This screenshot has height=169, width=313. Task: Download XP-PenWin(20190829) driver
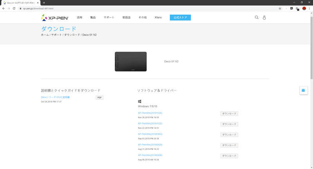[x=229, y=145]
